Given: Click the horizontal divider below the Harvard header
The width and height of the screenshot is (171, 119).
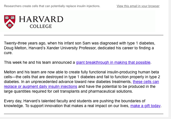Looking at the screenshot, I should 84,35.
